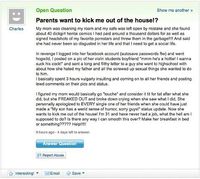Mark the question as Interesting!
200x179 pixels.
point(24,173)
